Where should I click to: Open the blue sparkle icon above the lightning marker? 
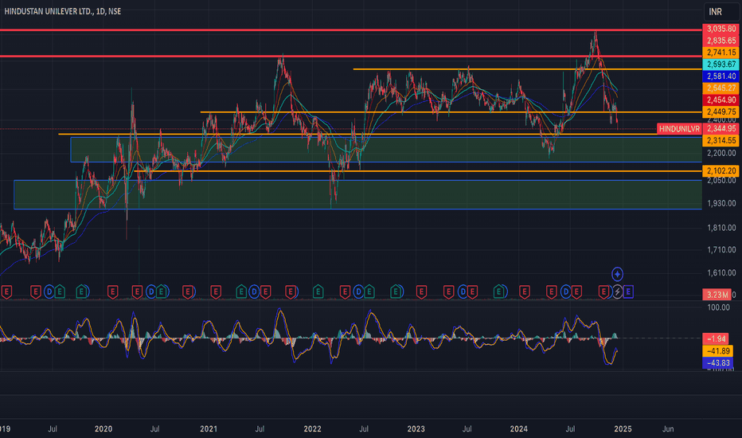pos(617,274)
